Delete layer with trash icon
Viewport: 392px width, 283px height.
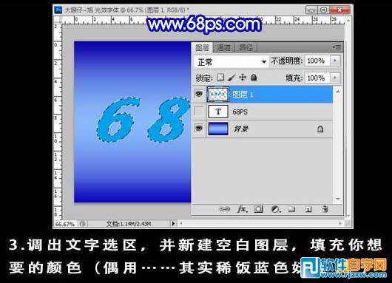point(325,209)
